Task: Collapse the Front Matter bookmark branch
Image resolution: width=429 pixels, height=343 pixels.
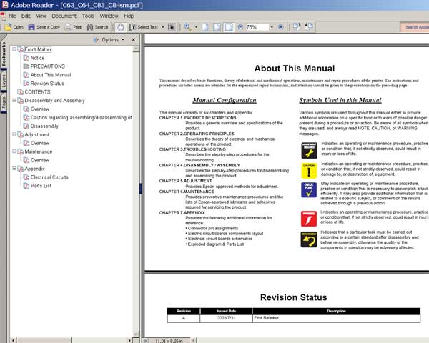Action: (14, 49)
